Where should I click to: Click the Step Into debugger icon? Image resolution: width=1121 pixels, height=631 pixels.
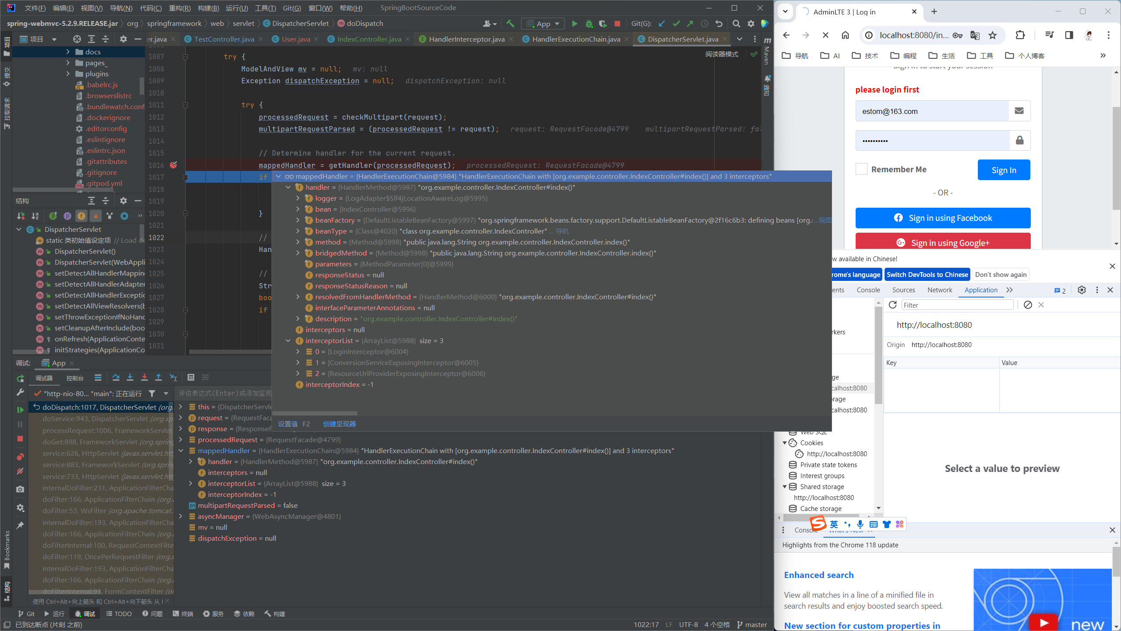(x=130, y=377)
